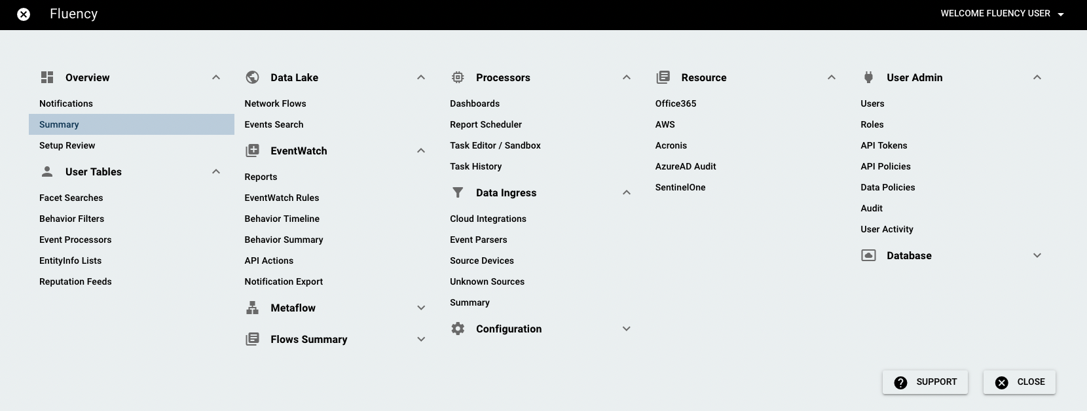Screen dimensions: 1087x411
Task: Click the Overview dashboard grid icon
Action: [x=47, y=77]
